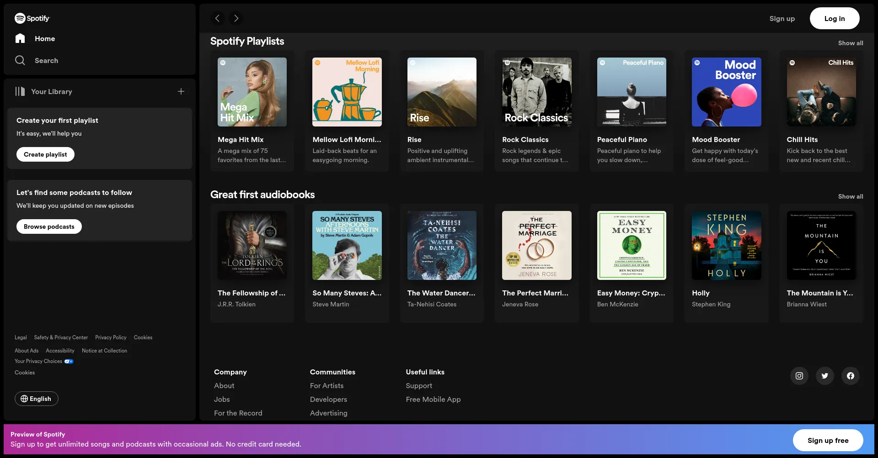Click the Sign up free button
The image size is (878, 458).
point(828,440)
